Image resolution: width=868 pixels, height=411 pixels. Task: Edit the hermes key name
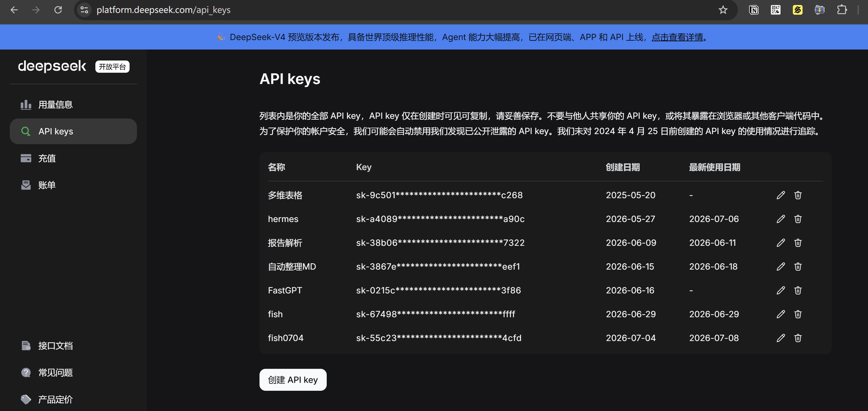coord(781,219)
